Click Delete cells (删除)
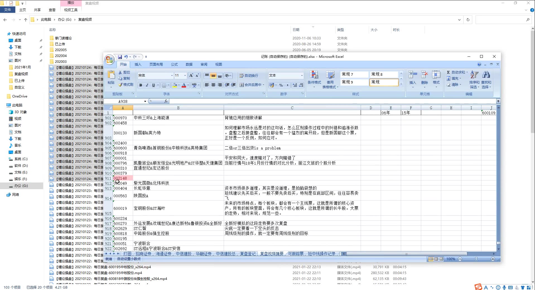The image size is (535, 290). [424, 79]
